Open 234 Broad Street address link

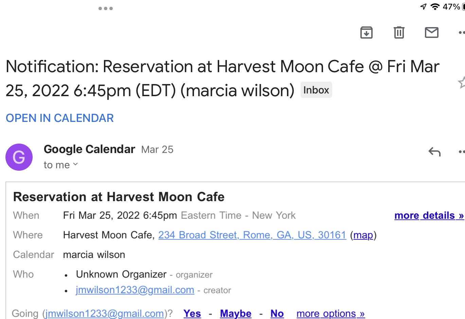(252, 235)
